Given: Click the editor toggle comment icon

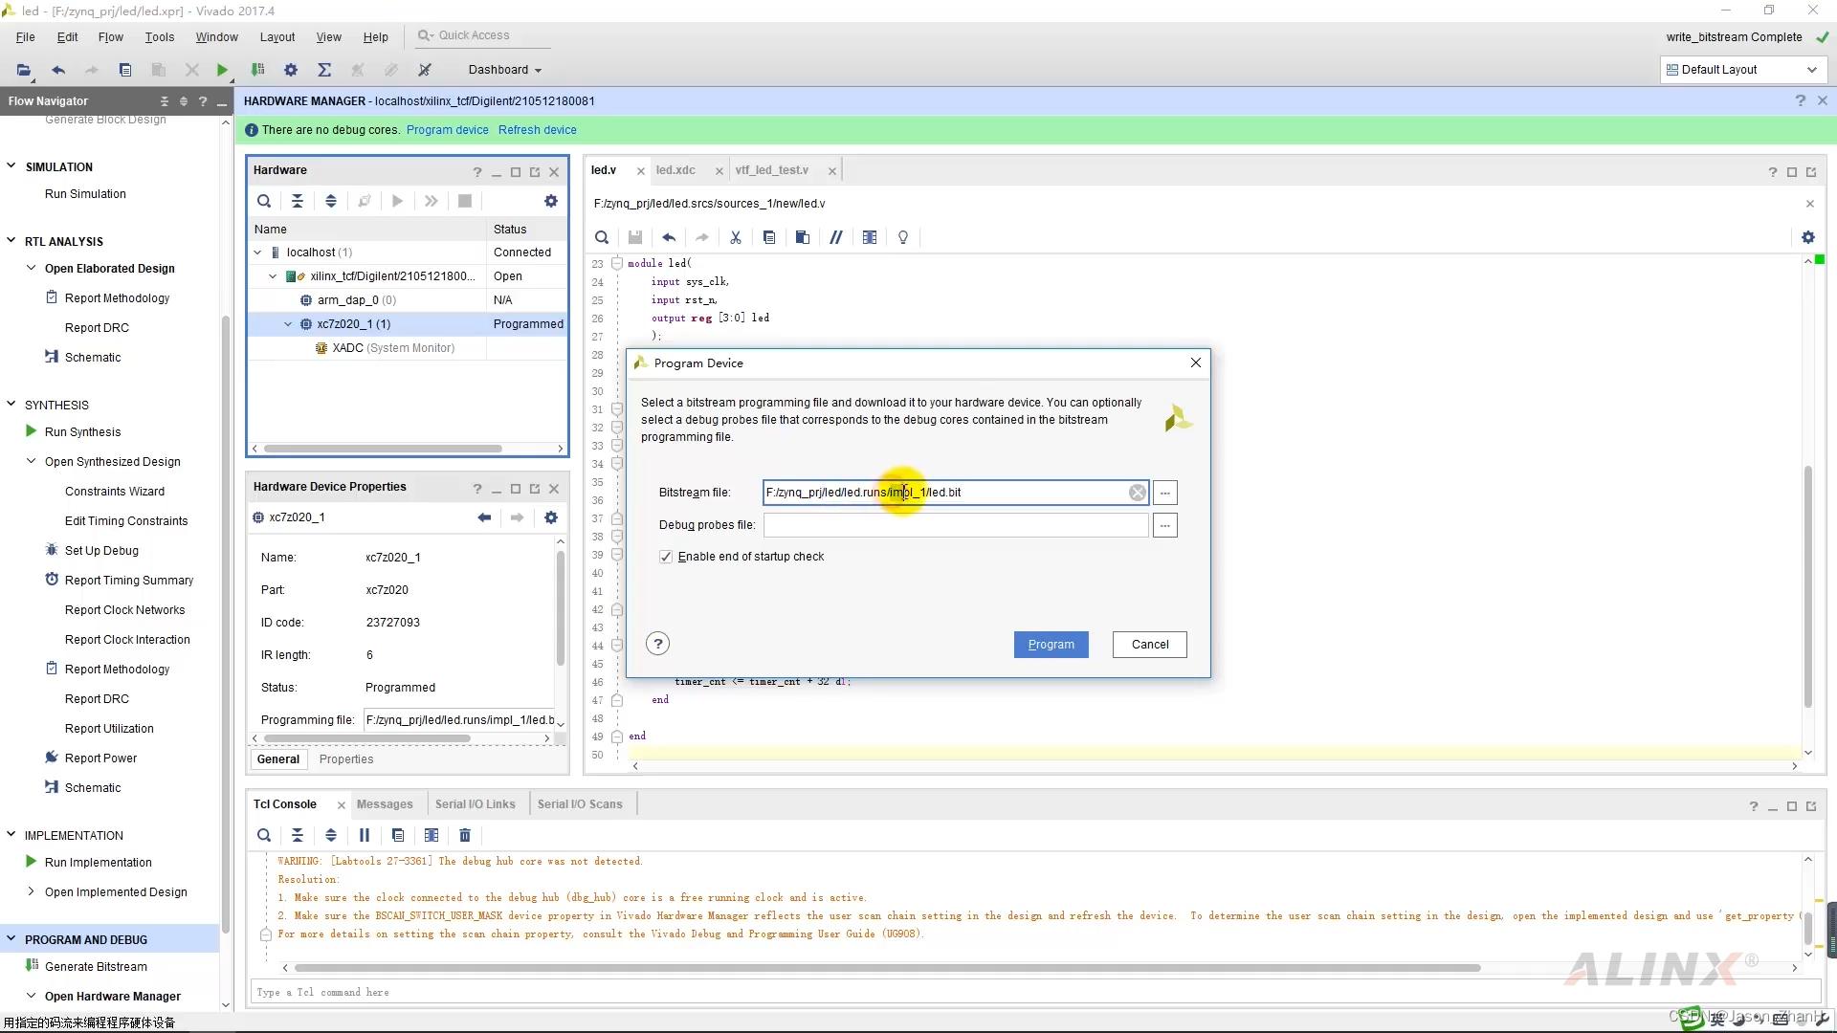Looking at the screenshot, I should [836, 237].
